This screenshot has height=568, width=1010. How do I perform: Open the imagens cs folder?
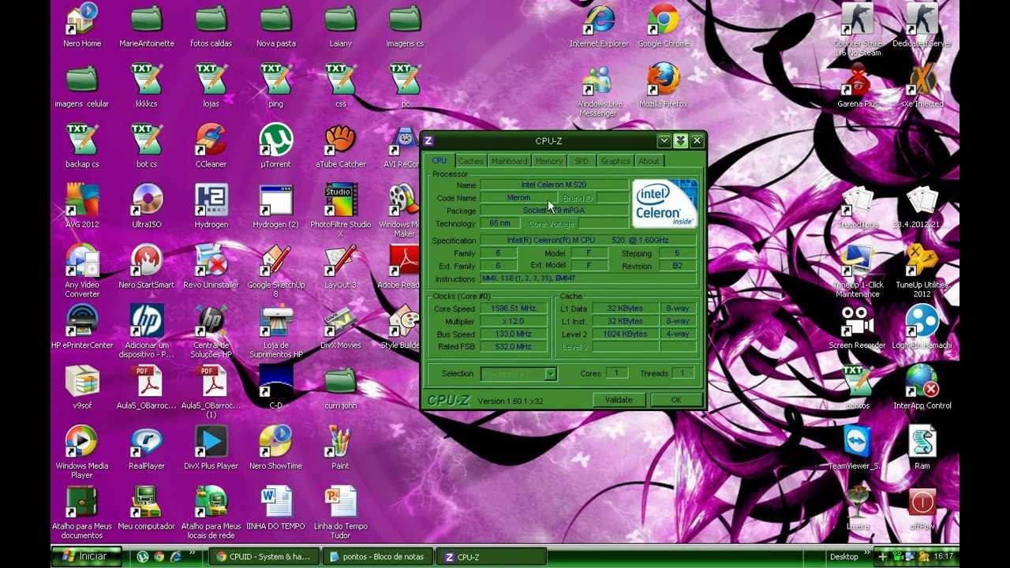click(405, 26)
